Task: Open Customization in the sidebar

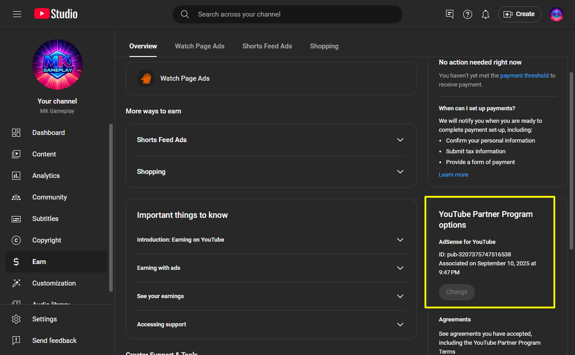Action: (x=54, y=283)
